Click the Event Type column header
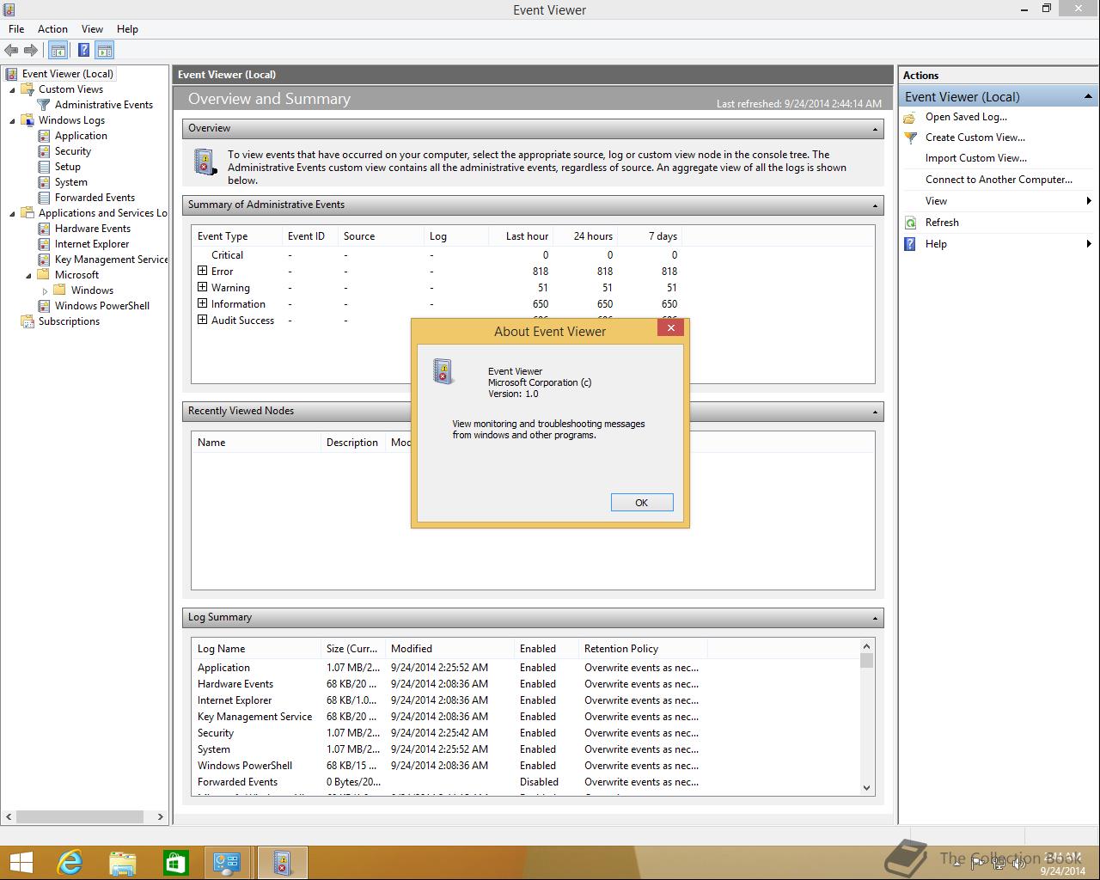The width and height of the screenshot is (1100, 880). click(x=236, y=236)
